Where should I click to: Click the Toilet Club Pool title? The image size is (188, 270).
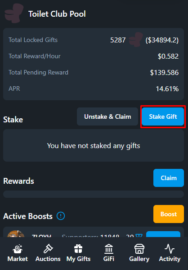point(57,14)
